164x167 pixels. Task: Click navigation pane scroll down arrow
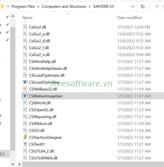pyautogui.click(x=13, y=164)
